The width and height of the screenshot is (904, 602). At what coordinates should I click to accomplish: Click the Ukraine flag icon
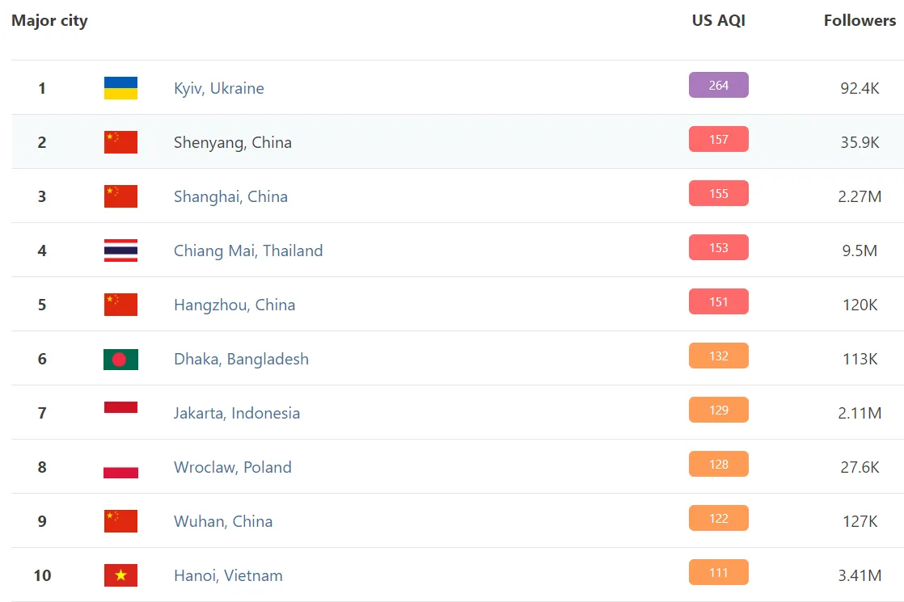(x=120, y=88)
